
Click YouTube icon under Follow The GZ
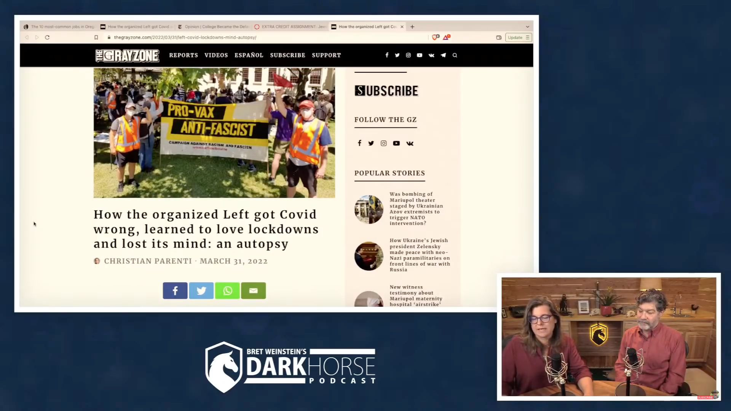coord(396,143)
